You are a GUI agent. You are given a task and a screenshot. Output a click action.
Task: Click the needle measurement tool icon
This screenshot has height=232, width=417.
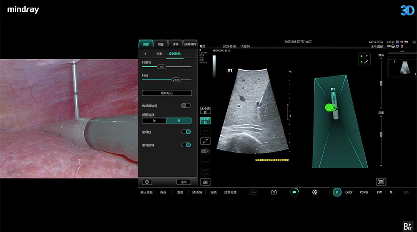pos(205,141)
